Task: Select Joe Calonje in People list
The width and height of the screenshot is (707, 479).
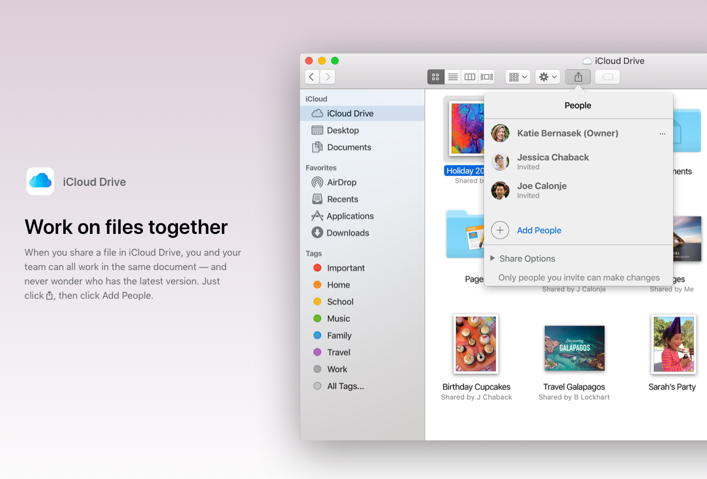Action: [x=578, y=190]
